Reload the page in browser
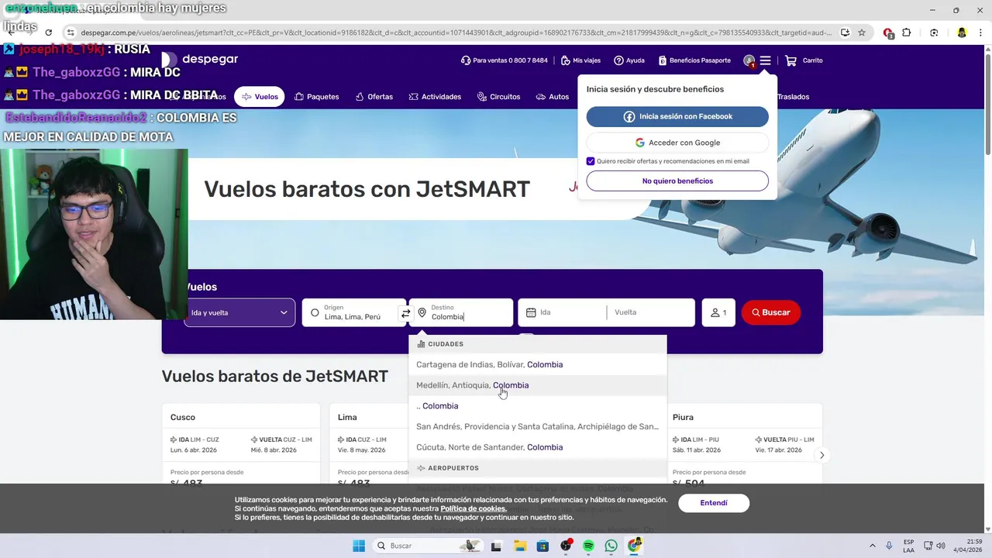Image resolution: width=992 pixels, height=558 pixels. click(48, 33)
